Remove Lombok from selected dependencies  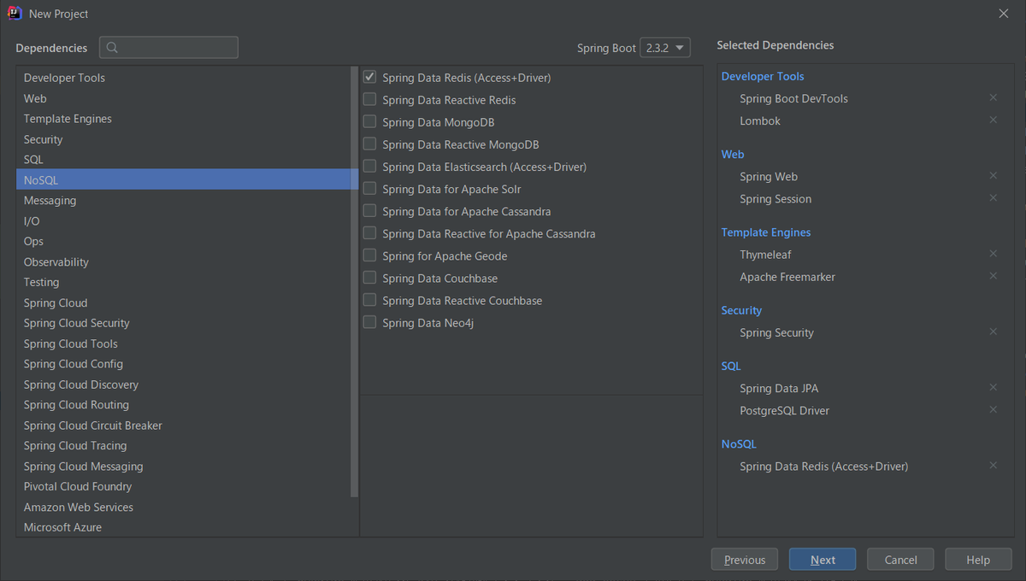click(993, 120)
